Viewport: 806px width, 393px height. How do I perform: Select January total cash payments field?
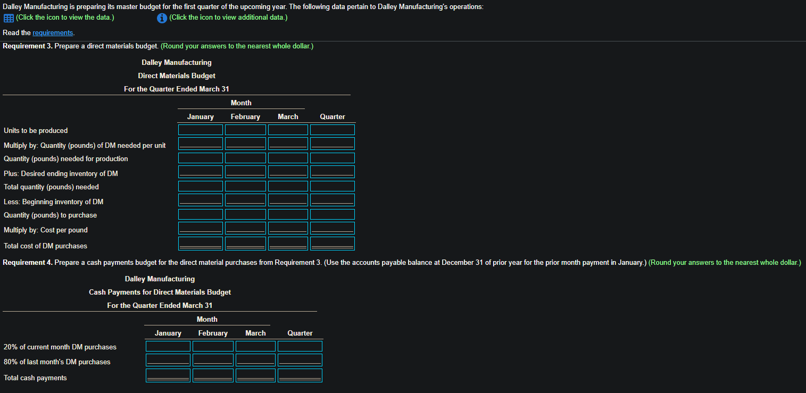[168, 375]
